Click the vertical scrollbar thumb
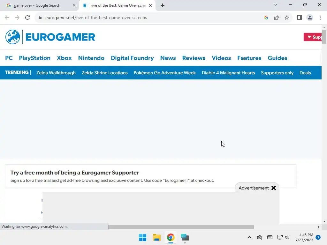The image size is (327, 245). point(324,37)
